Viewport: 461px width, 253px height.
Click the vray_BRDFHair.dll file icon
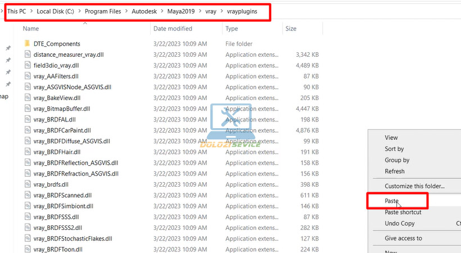pyautogui.click(x=28, y=152)
